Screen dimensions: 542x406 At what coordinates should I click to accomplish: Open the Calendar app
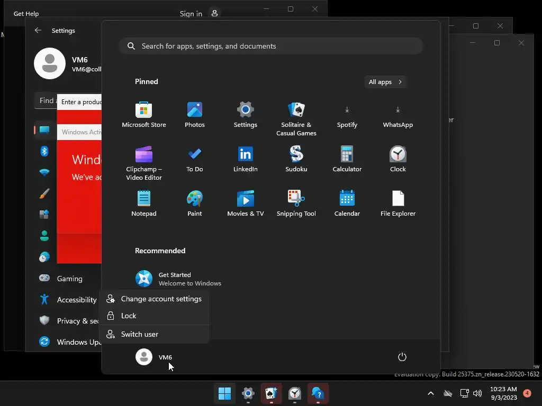[x=347, y=204]
